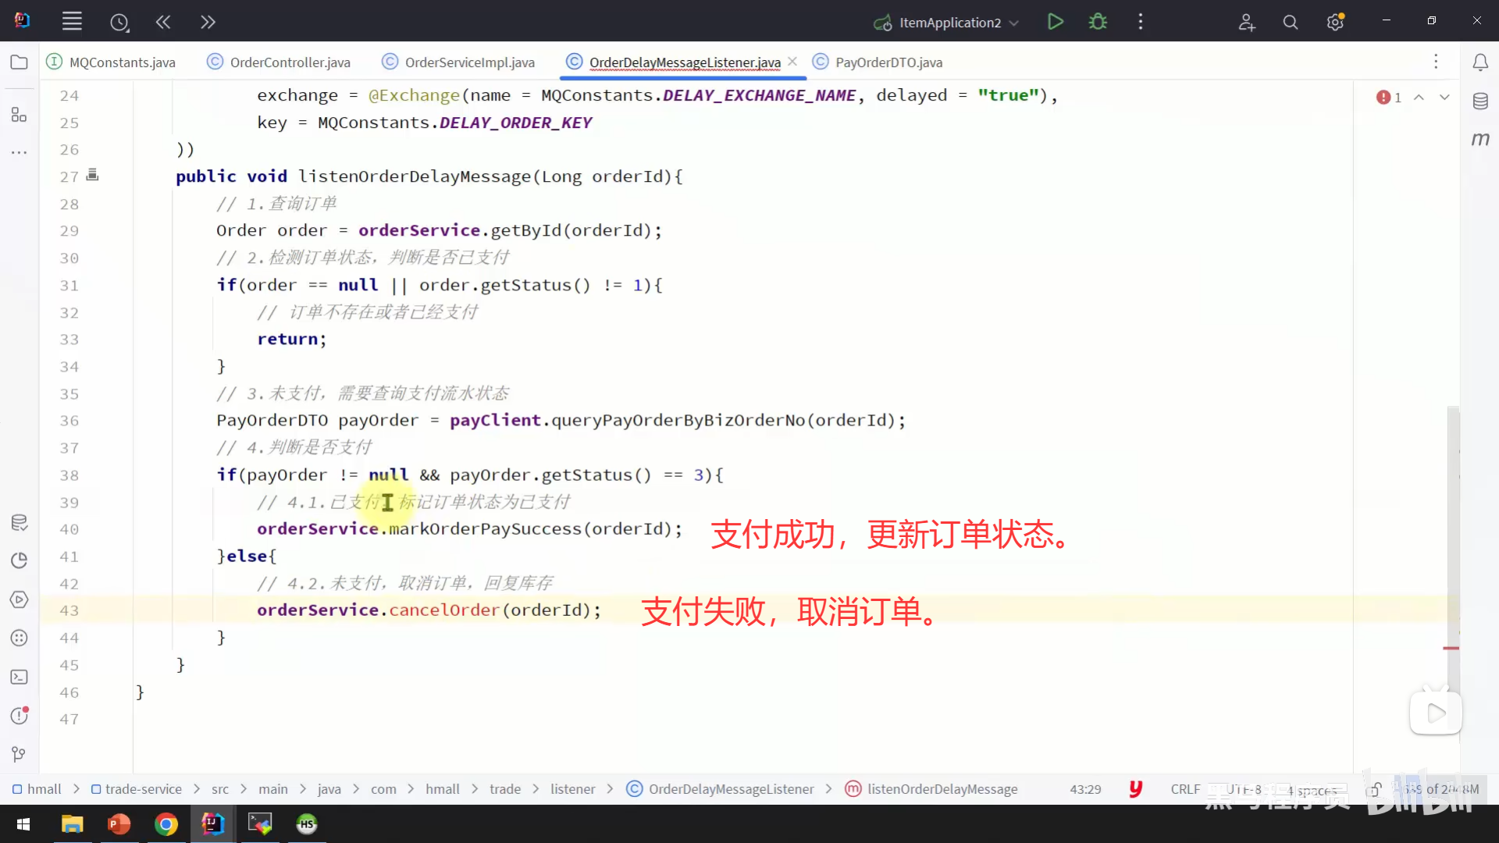Viewport: 1499px width, 843px height.
Task: Start debugging with the bug icon
Action: pos(1098,22)
